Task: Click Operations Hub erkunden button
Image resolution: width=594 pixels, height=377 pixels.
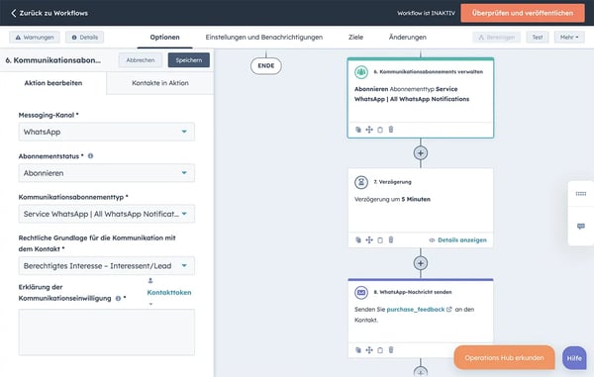Action: 504,357
